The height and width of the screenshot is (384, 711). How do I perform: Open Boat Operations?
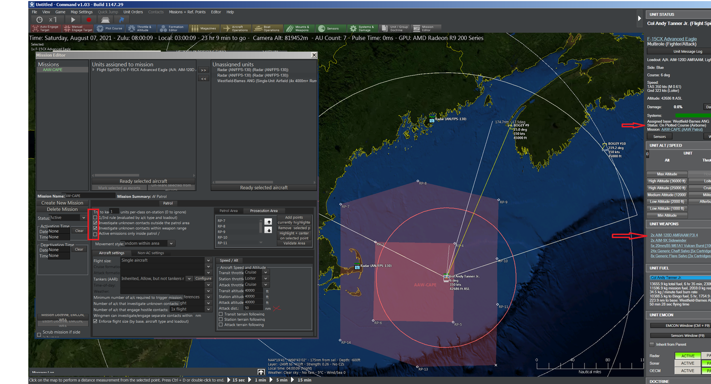pyautogui.click(x=268, y=28)
